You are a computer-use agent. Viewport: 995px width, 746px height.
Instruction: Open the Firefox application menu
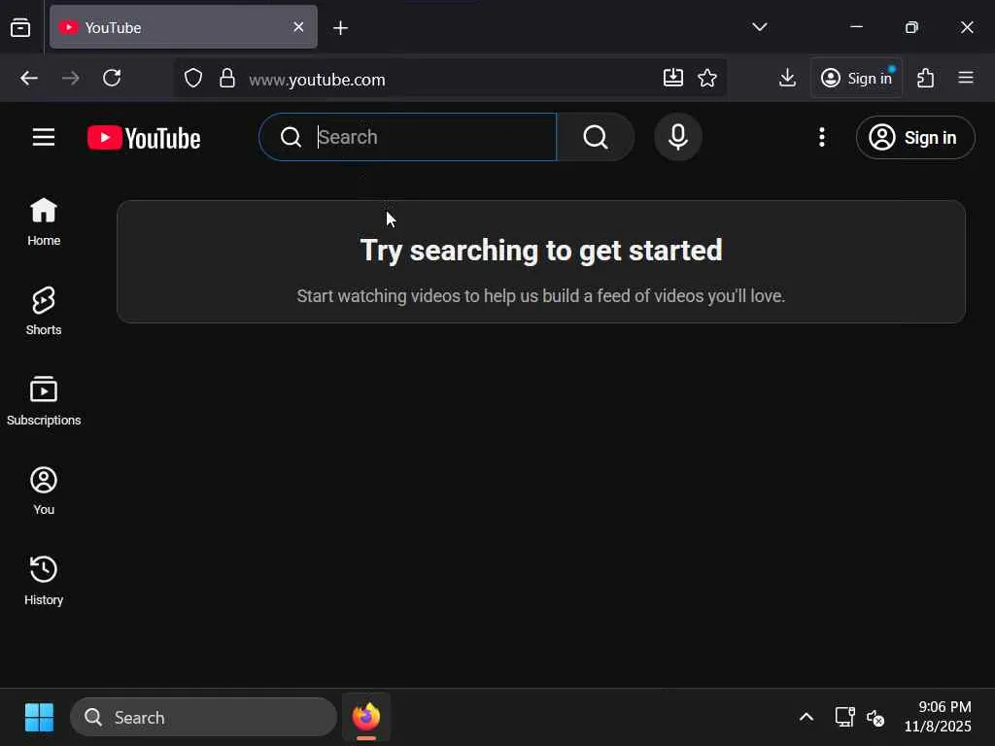pyautogui.click(x=966, y=78)
